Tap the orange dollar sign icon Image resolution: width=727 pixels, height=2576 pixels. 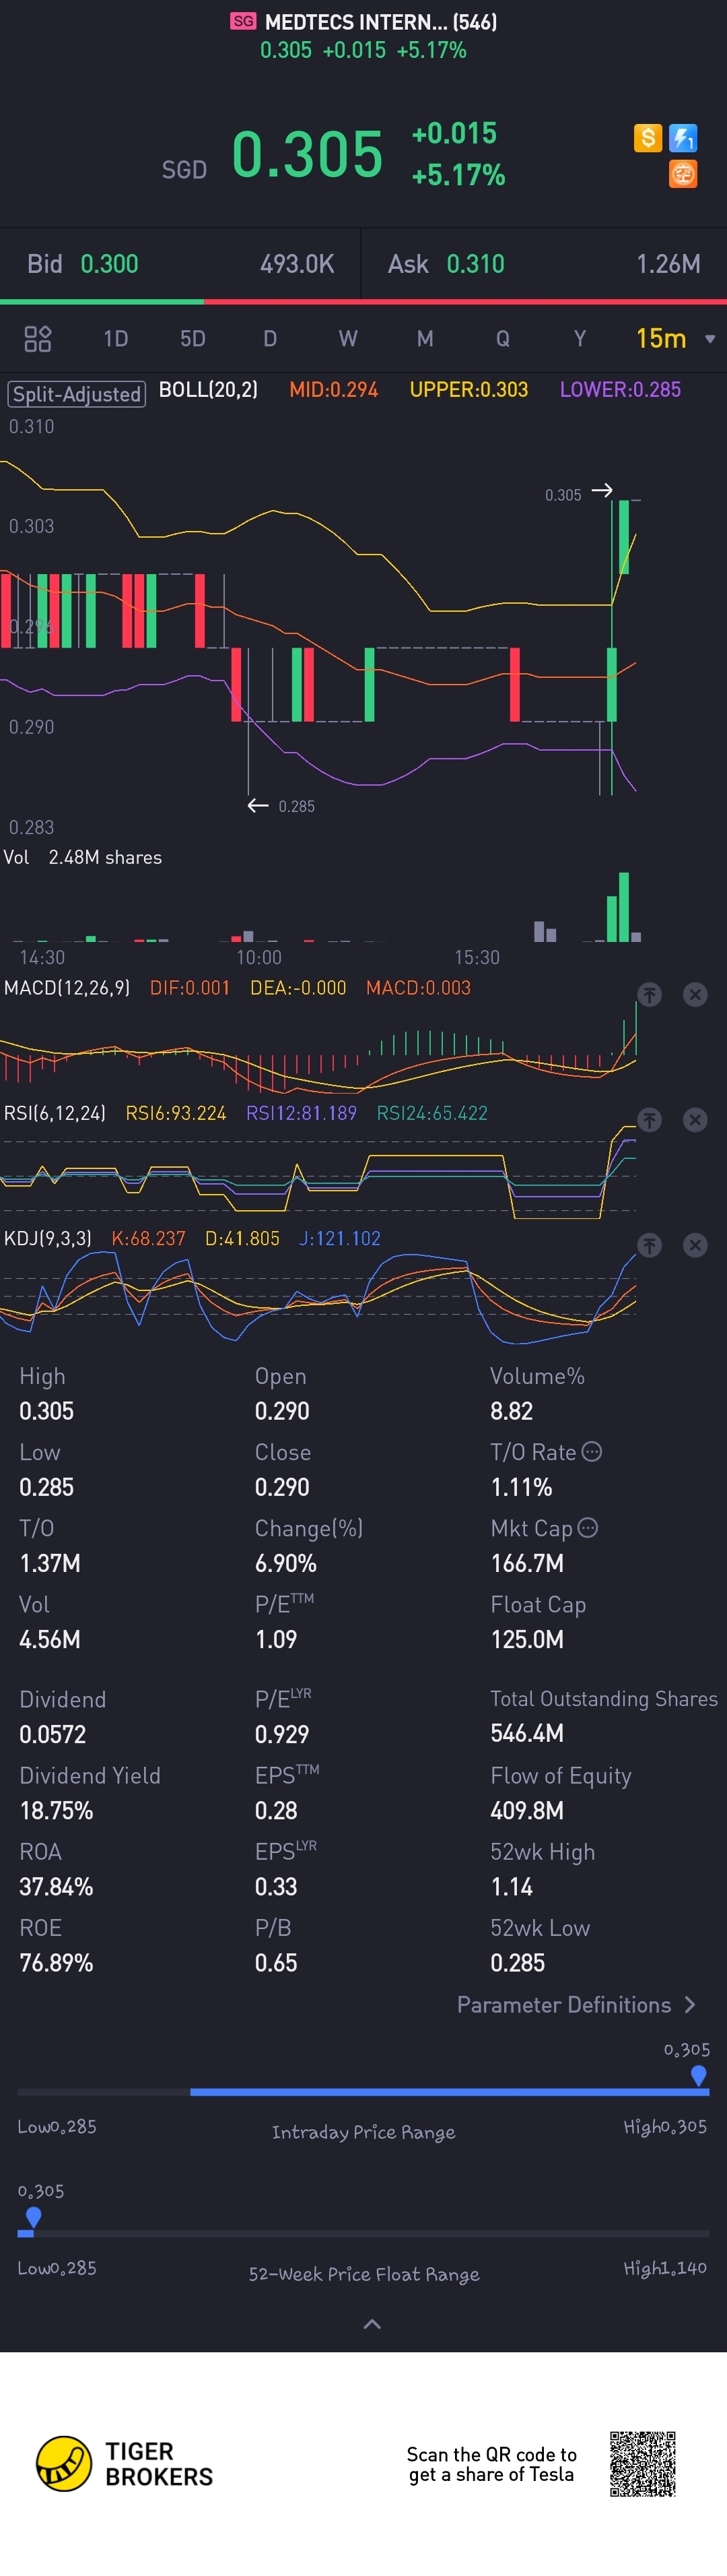pos(648,138)
